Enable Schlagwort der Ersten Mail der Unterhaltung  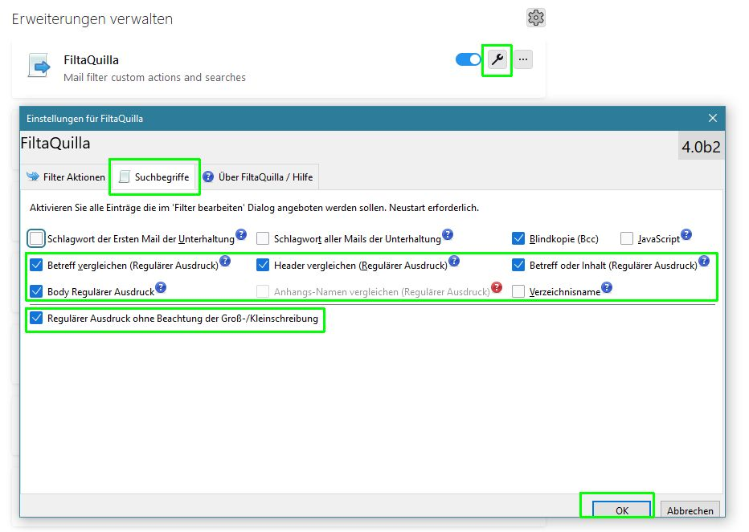tap(36, 238)
